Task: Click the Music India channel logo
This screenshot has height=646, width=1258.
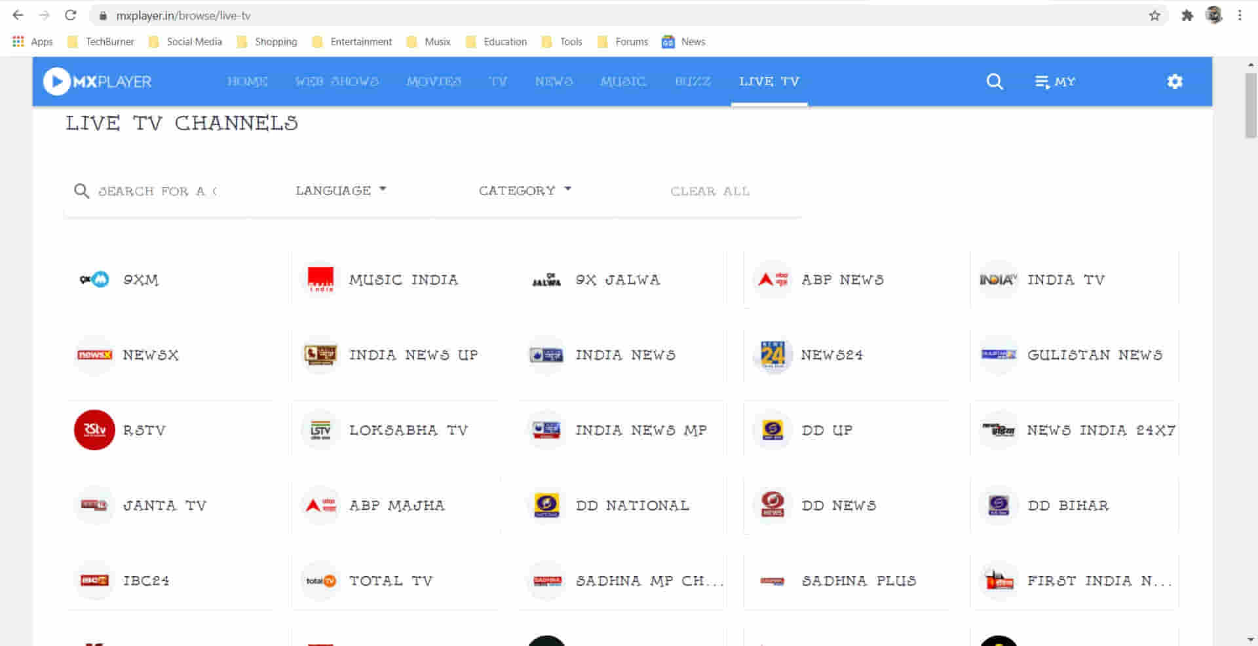Action: click(320, 279)
